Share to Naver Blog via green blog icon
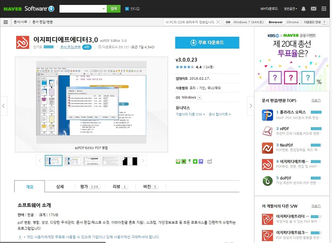Image resolution: width=332 pixels, height=243 pixels. click(x=178, y=162)
